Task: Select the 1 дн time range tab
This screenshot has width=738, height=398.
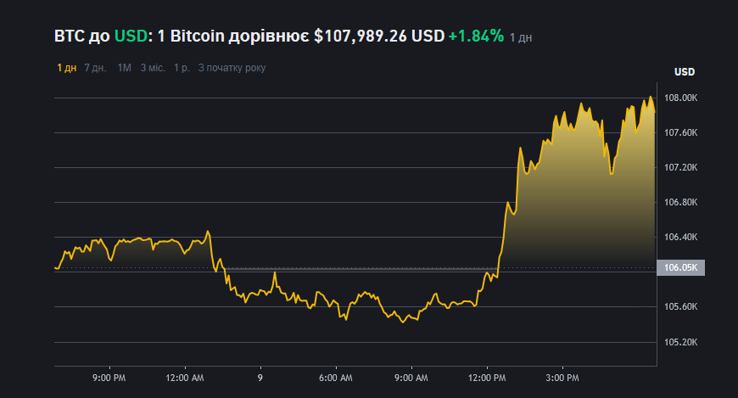Action: pyautogui.click(x=67, y=68)
